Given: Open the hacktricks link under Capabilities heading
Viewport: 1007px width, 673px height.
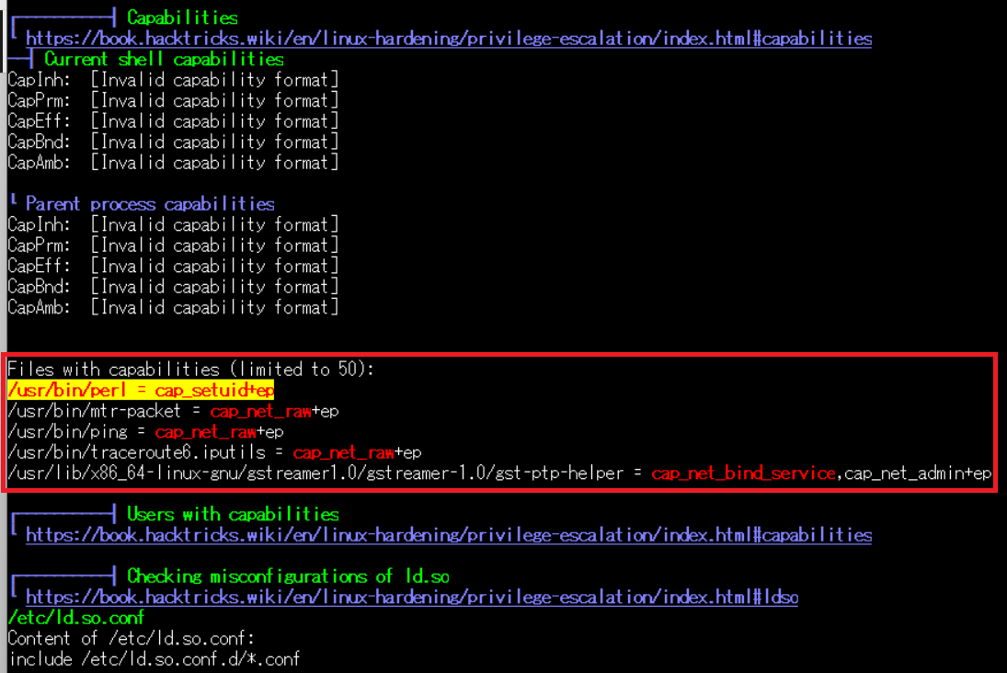Looking at the screenshot, I should [448, 39].
